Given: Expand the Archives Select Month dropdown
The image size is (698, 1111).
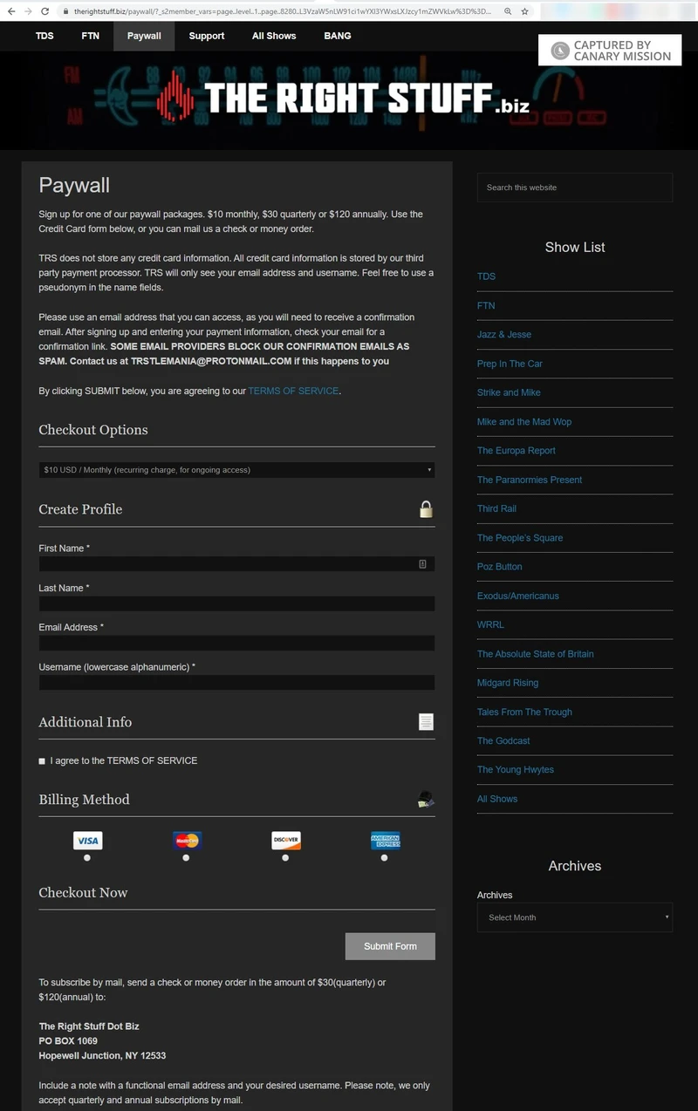Looking at the screenshot, I should [574, 917].
